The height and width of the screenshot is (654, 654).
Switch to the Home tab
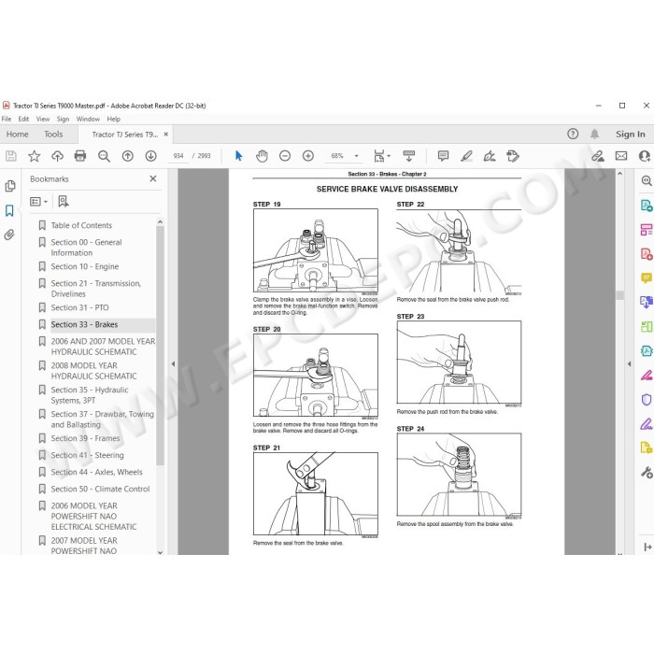(x=17, y=135)
